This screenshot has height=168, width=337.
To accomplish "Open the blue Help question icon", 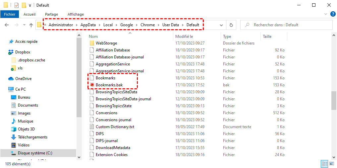I will pos(332,14).
